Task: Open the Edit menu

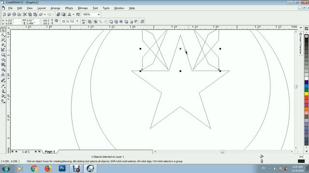Action: [19, 8]
